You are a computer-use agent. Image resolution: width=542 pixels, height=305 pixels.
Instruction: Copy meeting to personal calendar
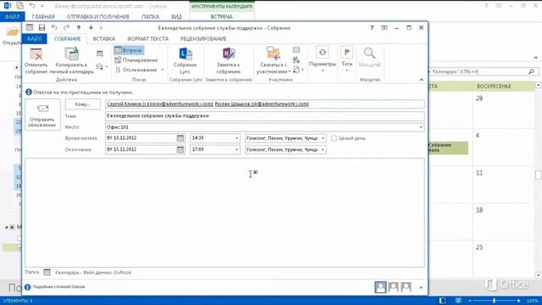click(71, 61)
